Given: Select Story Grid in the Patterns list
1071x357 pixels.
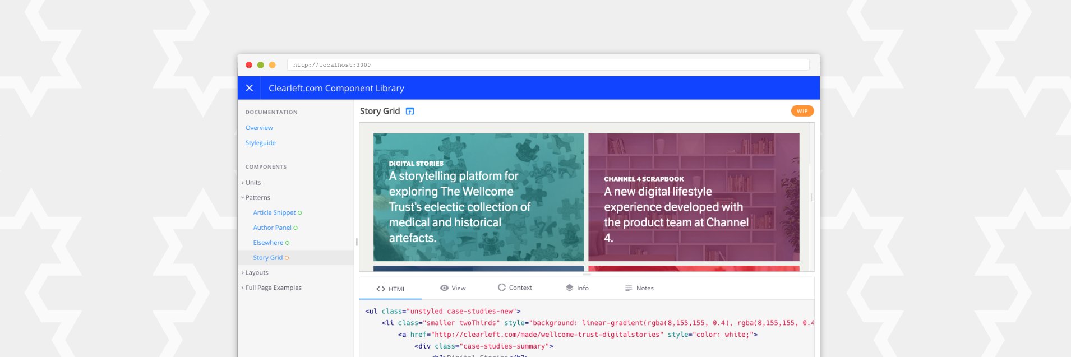Looking at the screenshot, I should click(267, 258).
